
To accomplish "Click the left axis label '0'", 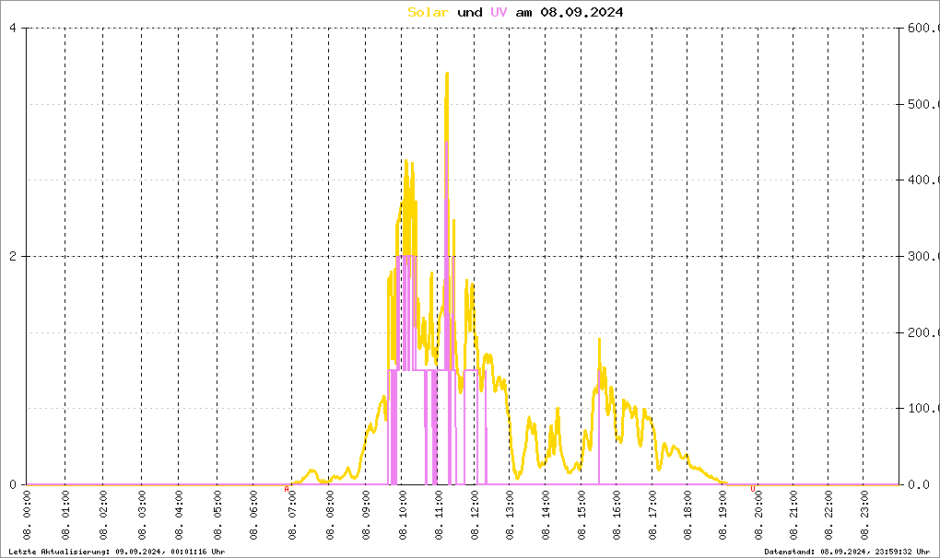I will [13, 484].
